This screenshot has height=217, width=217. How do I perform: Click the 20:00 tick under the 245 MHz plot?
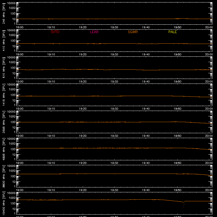tap(209, 27)
